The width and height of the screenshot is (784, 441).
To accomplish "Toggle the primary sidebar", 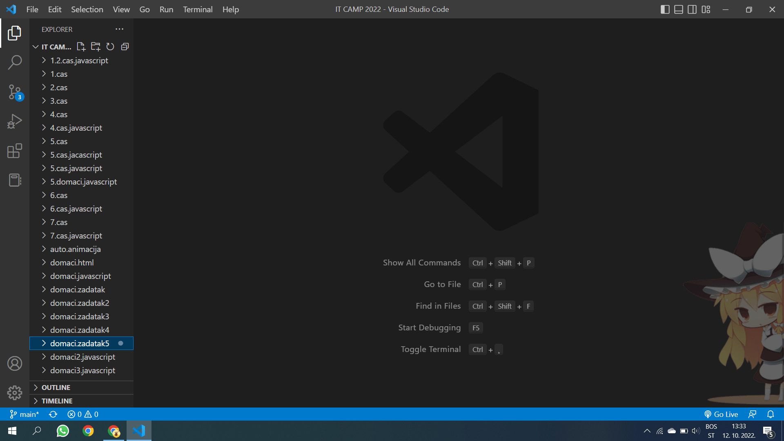I will click(666, 9).
